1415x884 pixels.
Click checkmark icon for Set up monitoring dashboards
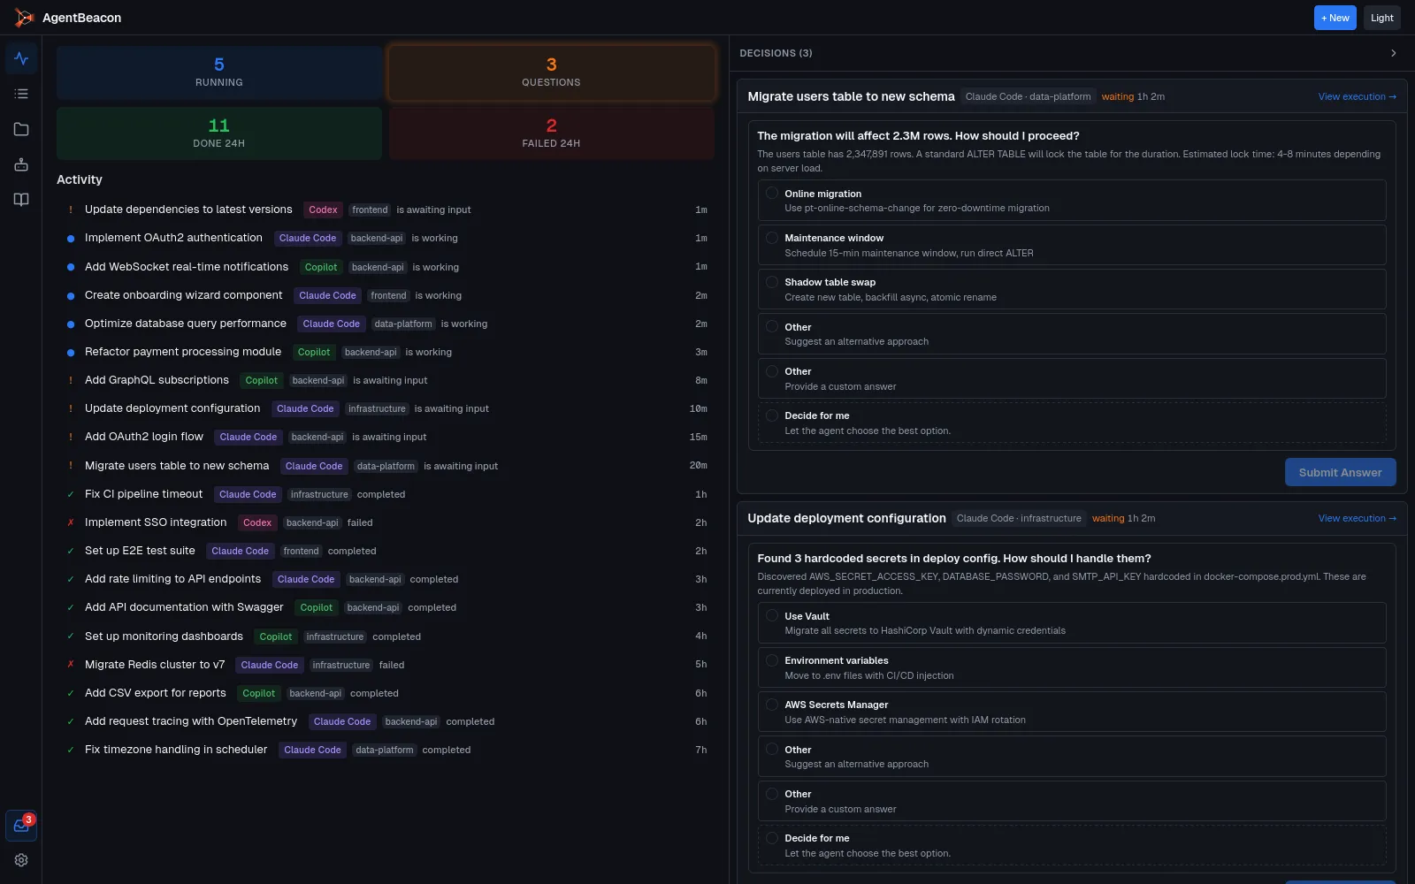(x=71, y=636)
